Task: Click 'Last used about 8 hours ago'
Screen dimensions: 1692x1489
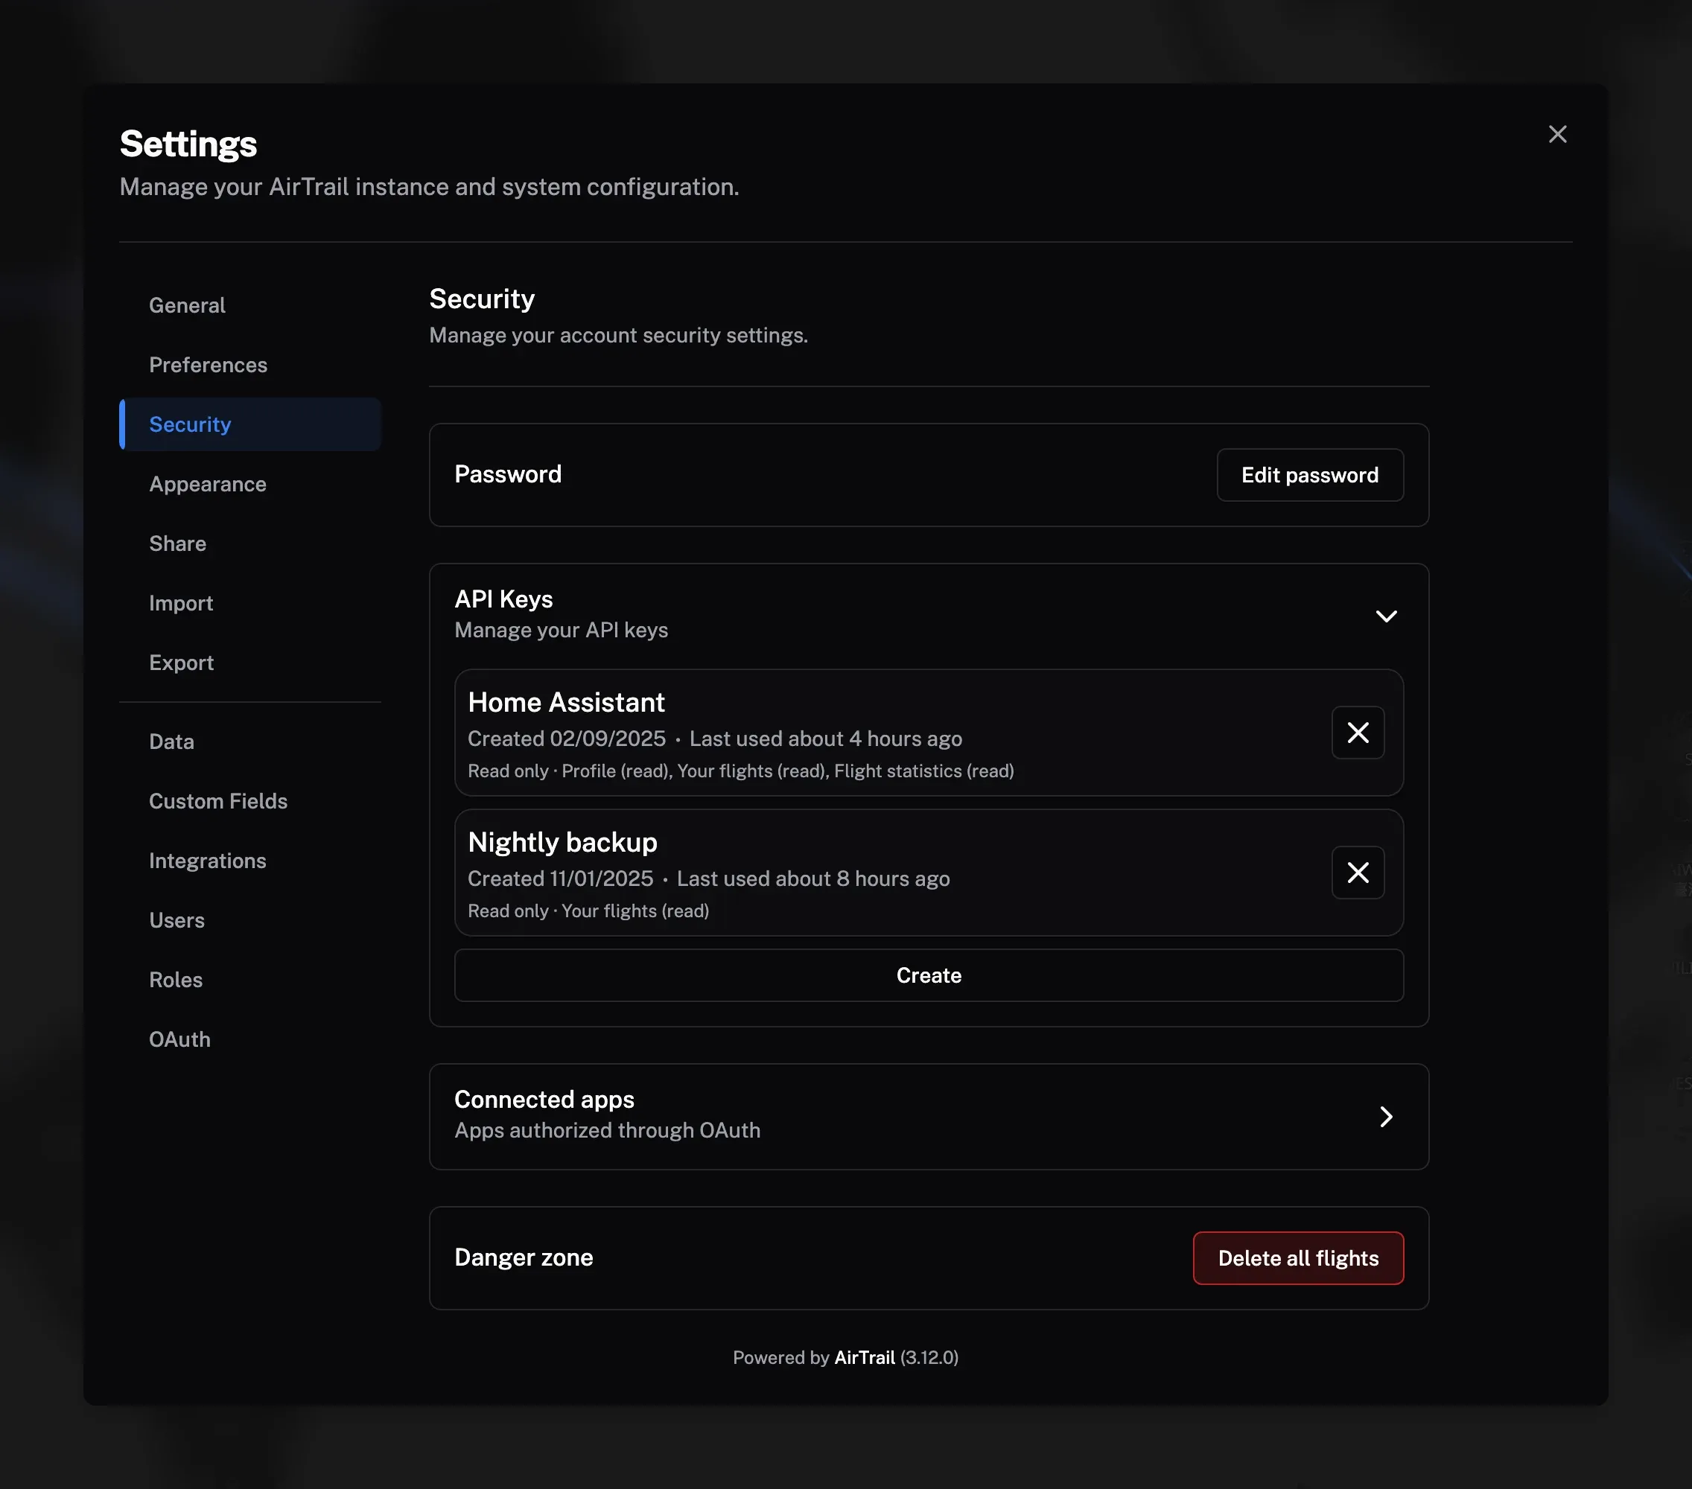Action: 813,879
